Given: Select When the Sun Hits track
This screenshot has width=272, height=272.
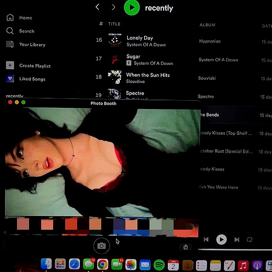Looking at the screenshot, I should [148, 75].
